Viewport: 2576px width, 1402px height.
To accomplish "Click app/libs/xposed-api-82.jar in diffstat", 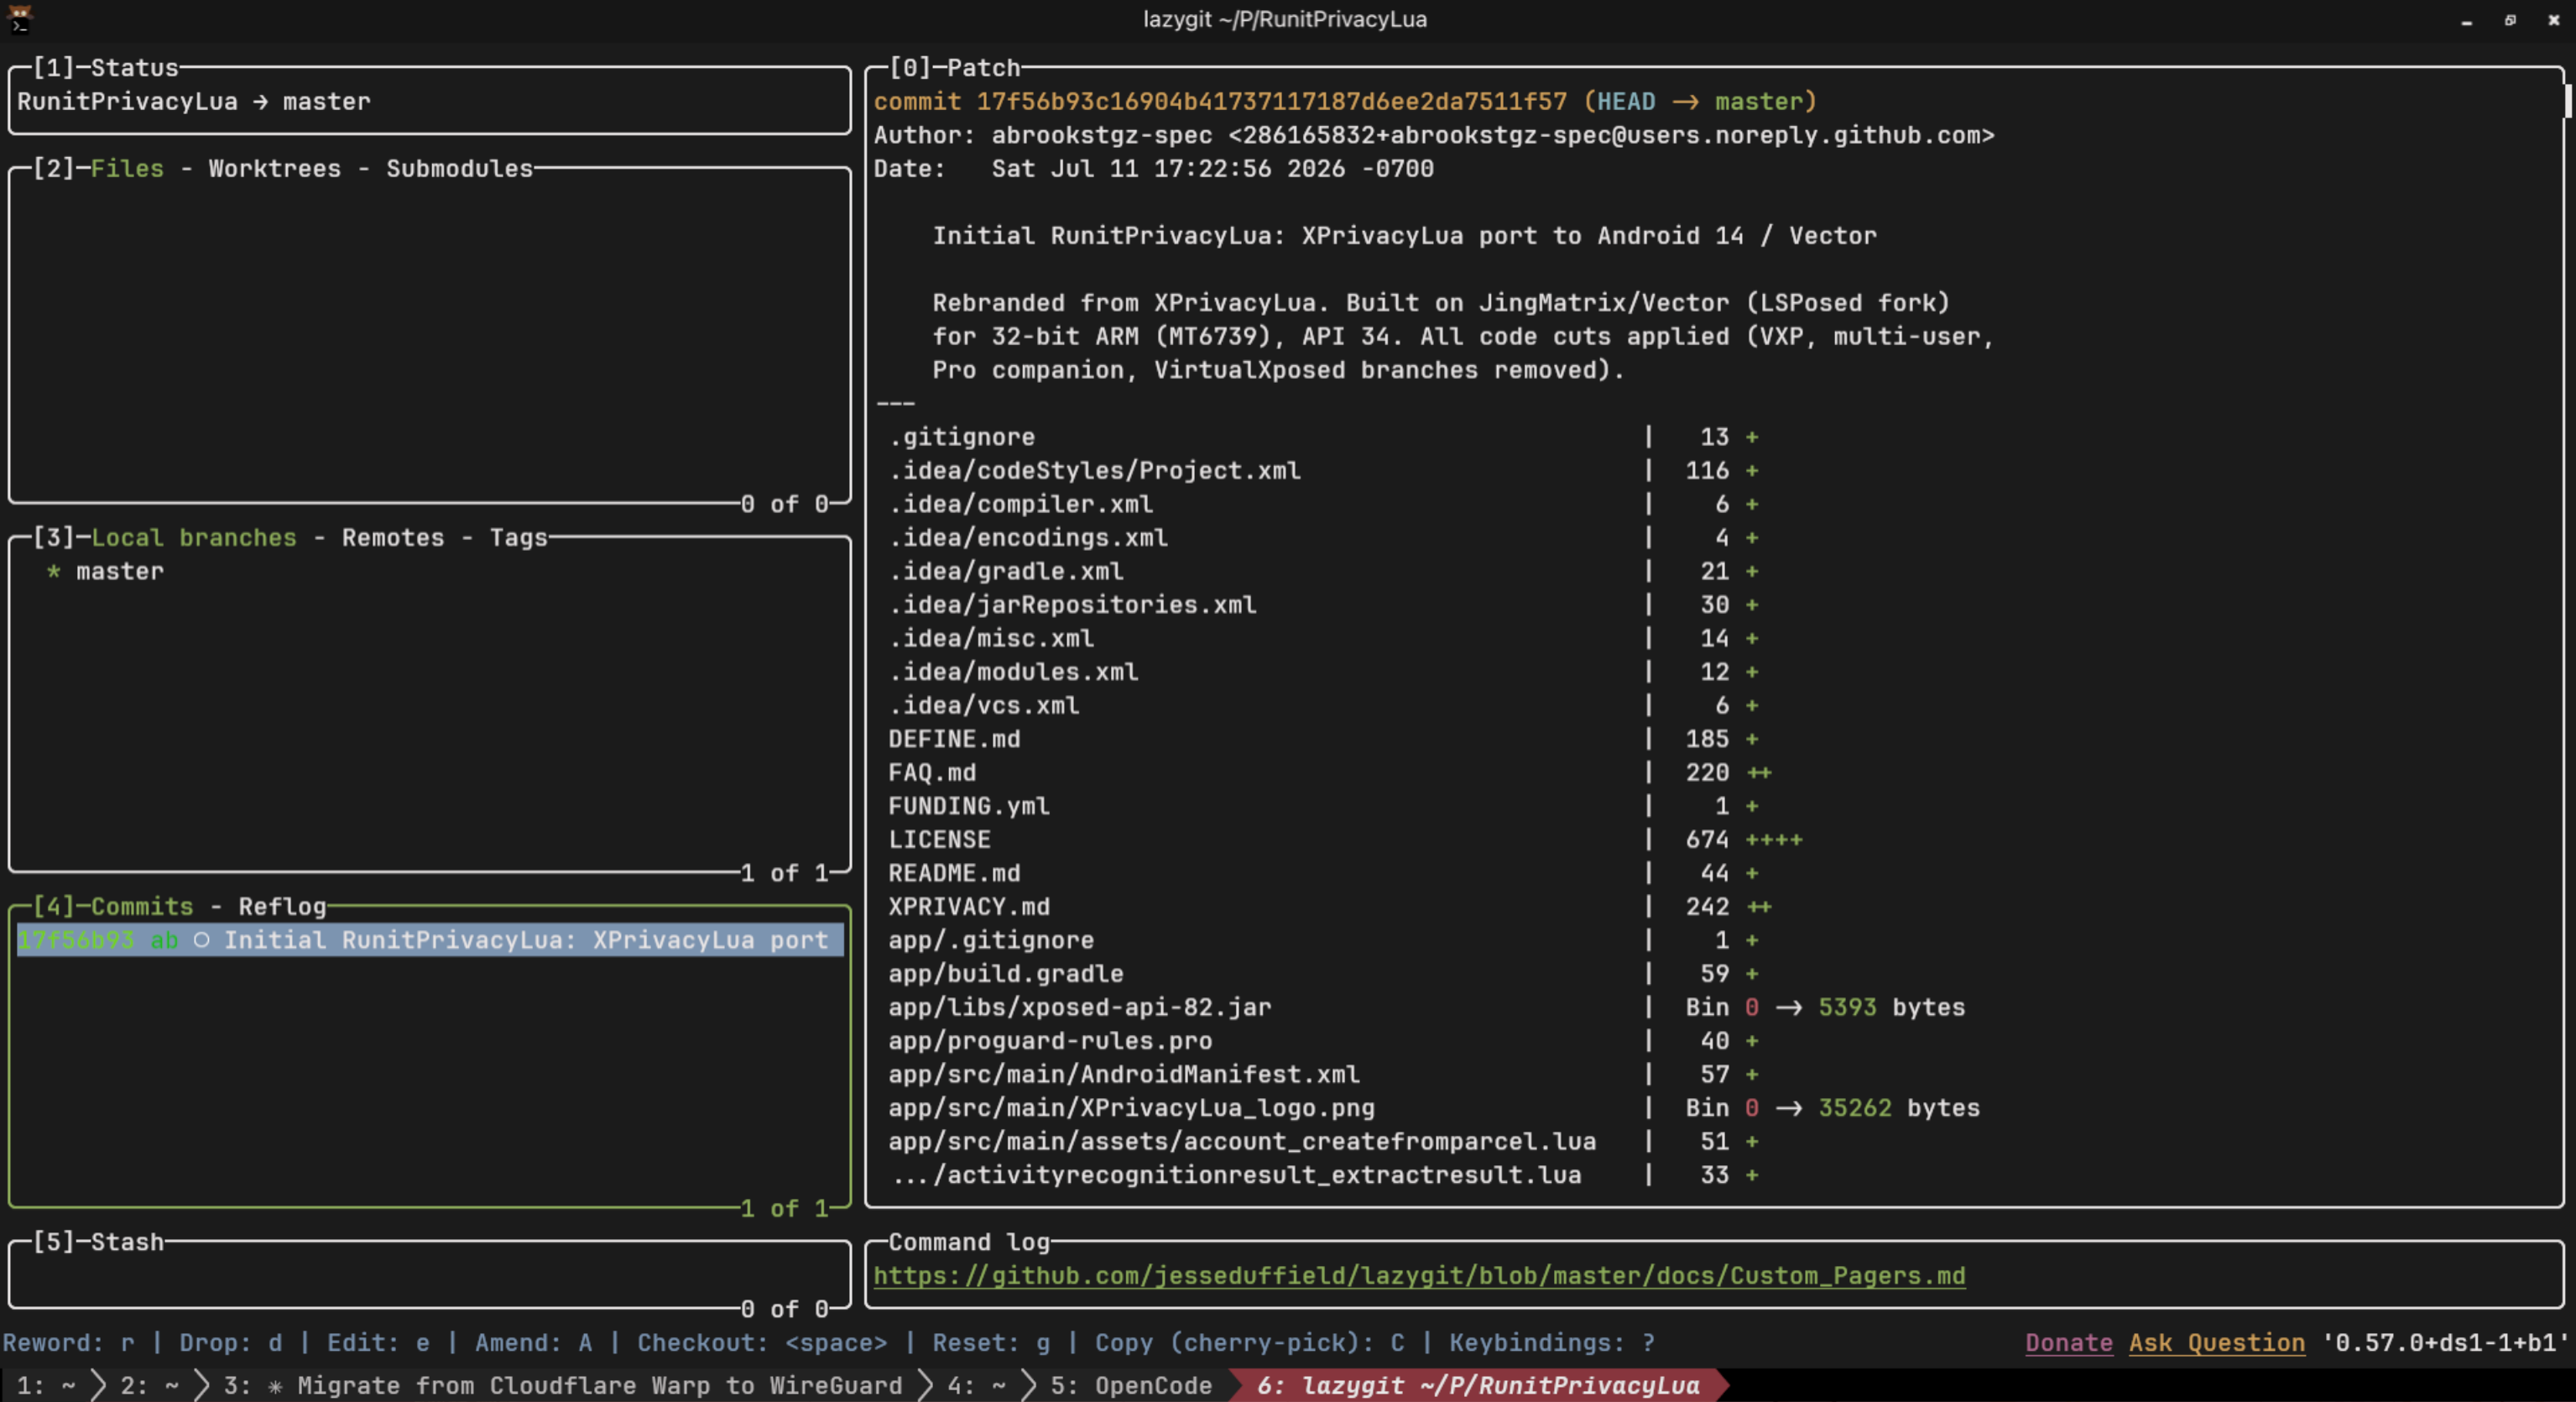I will tap(1080, 1007).
